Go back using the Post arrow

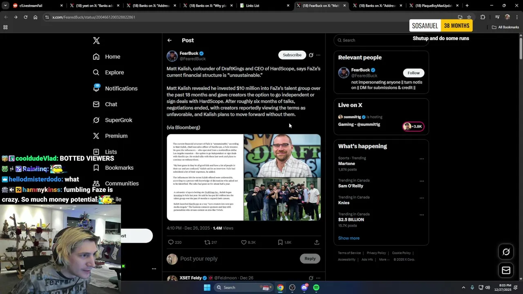(x=170, y=40)
